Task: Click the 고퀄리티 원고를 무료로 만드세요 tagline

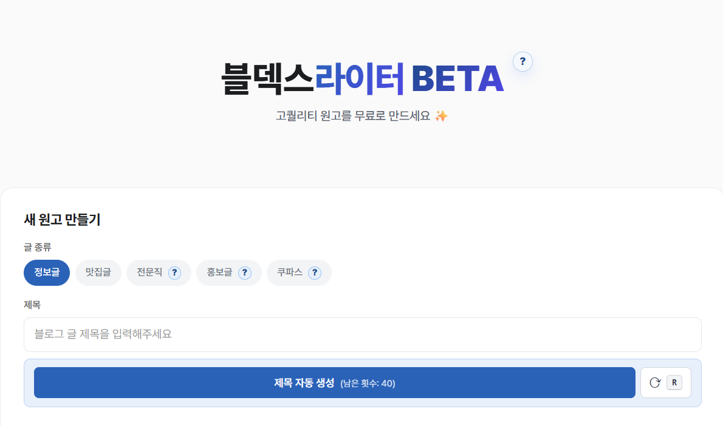Action: pos(361,115)
